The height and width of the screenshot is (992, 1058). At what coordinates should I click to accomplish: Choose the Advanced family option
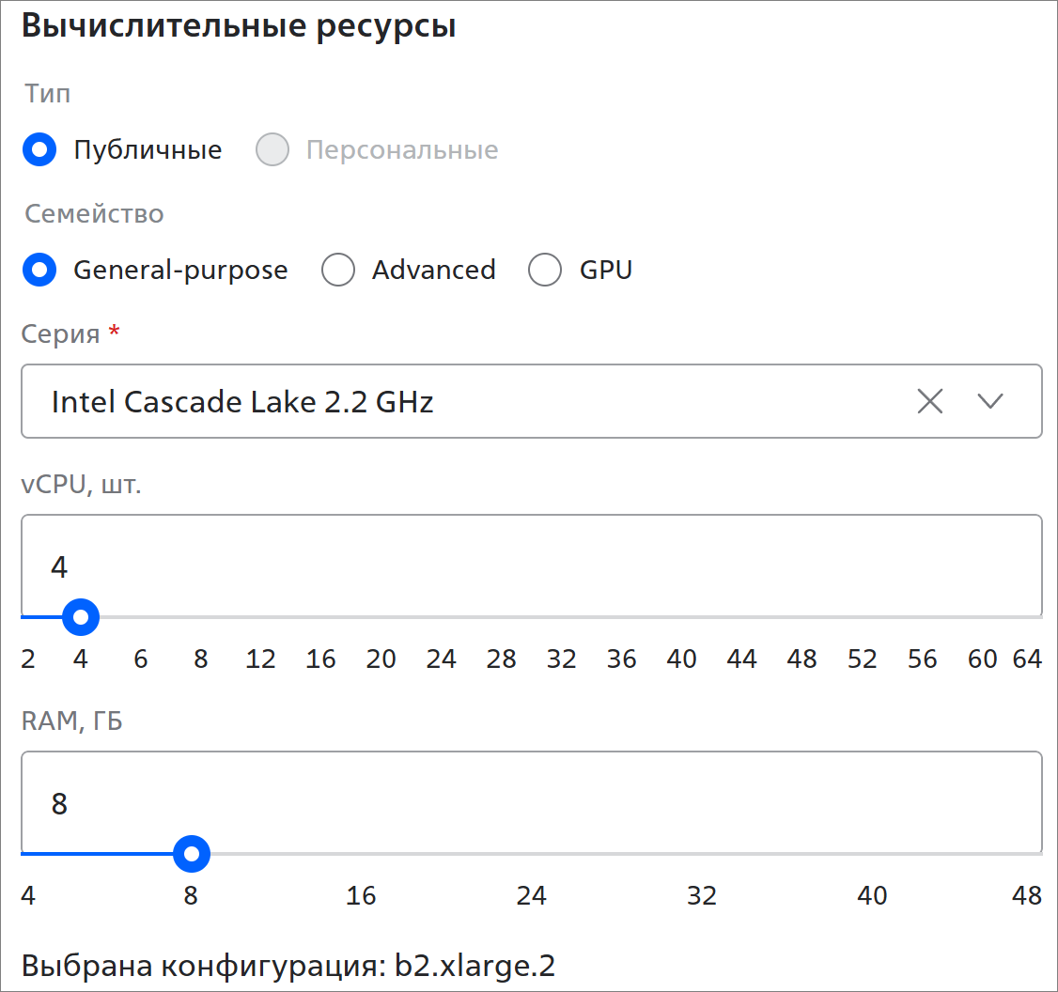point(338,271)
